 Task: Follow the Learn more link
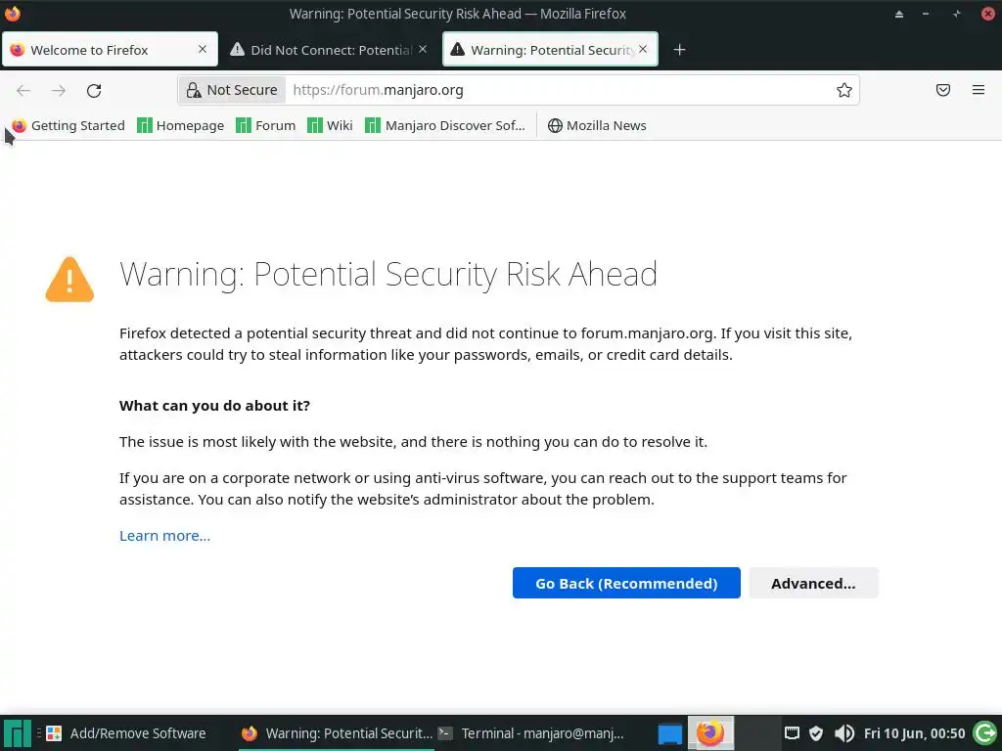pyautogui.click(x=164, y=535)
